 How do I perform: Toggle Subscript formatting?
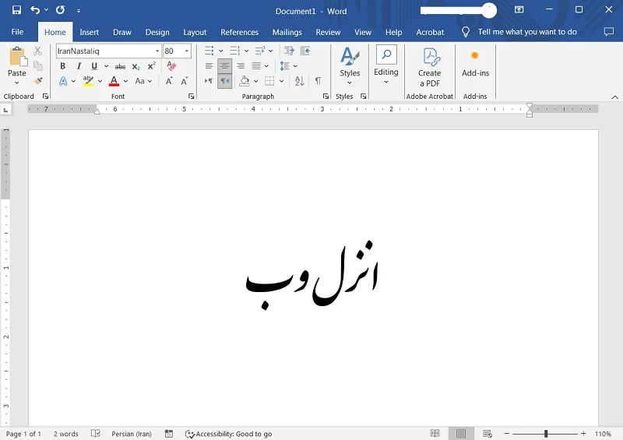tap(136, 66)
